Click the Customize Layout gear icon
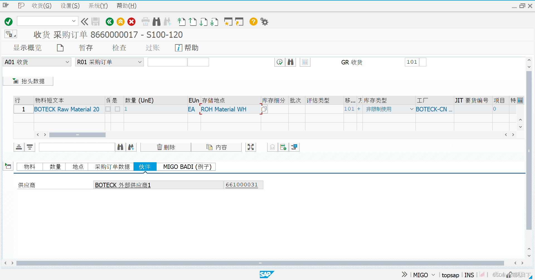Screen dimensions: 535x280 (264, 22)
